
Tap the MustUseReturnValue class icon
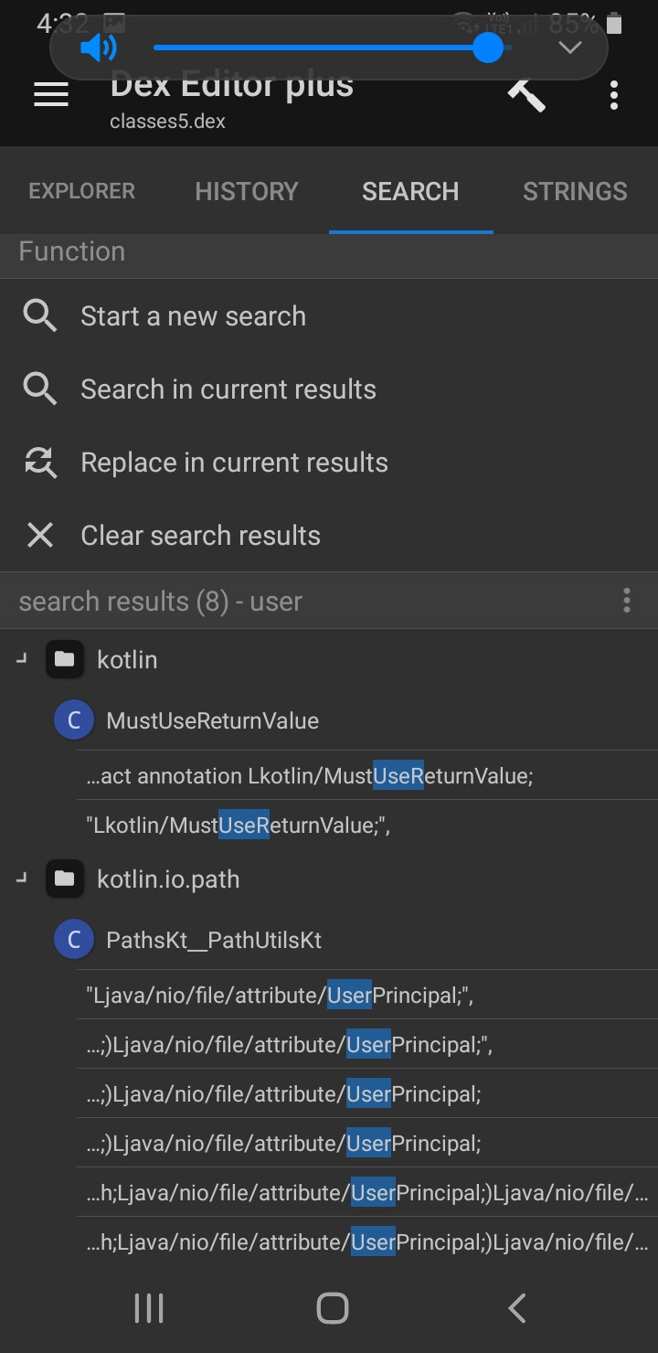[74, 720]
